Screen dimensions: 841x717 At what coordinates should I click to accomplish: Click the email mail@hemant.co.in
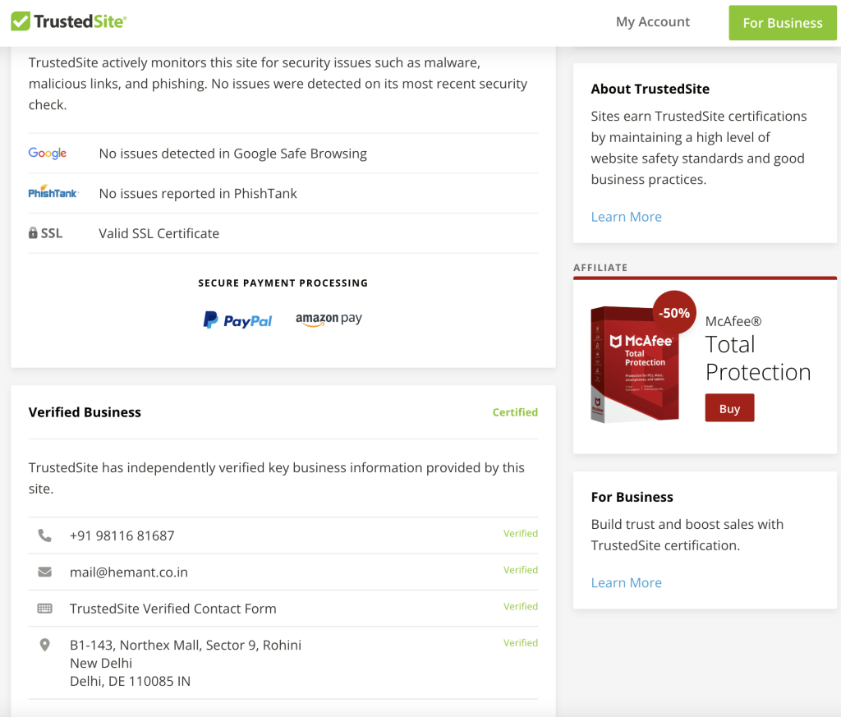129,572
